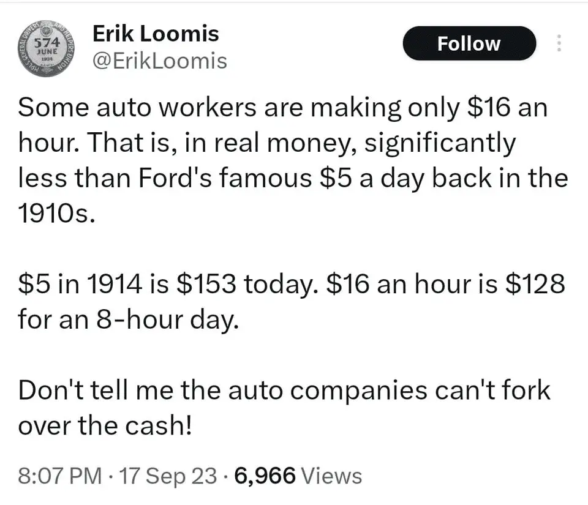
Task: Click the "over the cash!" line
Action: (x=105, y=425)
